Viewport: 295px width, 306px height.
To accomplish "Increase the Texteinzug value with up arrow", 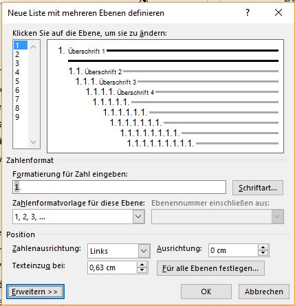I will click(142, 265).
